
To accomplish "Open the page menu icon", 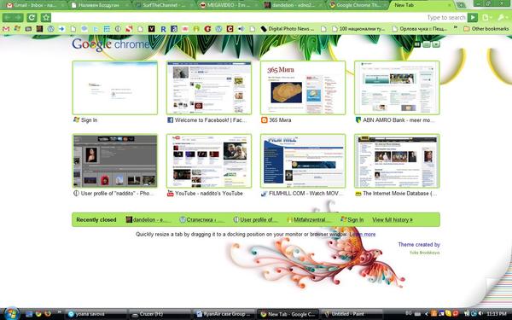I will coord(486,18).
